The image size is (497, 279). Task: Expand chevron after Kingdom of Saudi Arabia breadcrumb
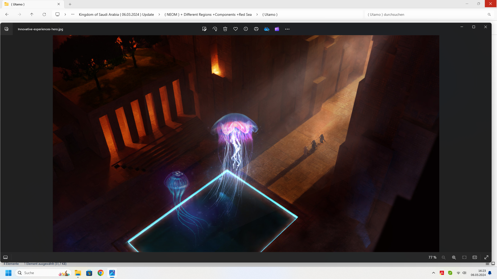159,14
